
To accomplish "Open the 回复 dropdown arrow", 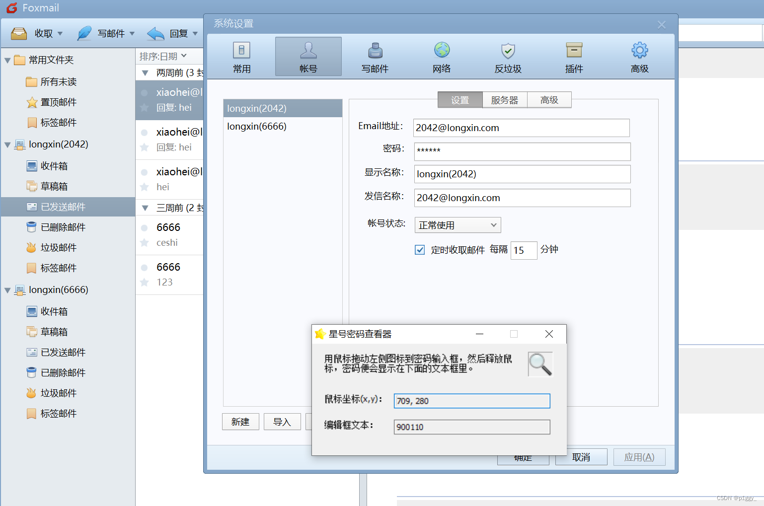I will (195, 34).
